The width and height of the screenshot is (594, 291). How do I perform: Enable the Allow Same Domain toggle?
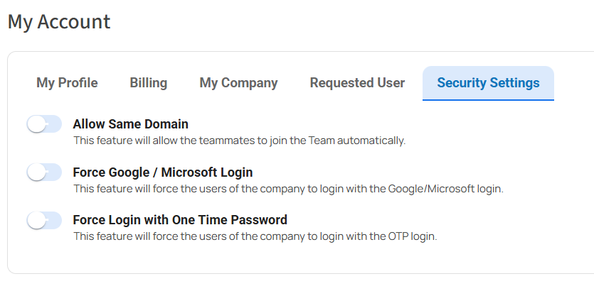click(44, 124)
